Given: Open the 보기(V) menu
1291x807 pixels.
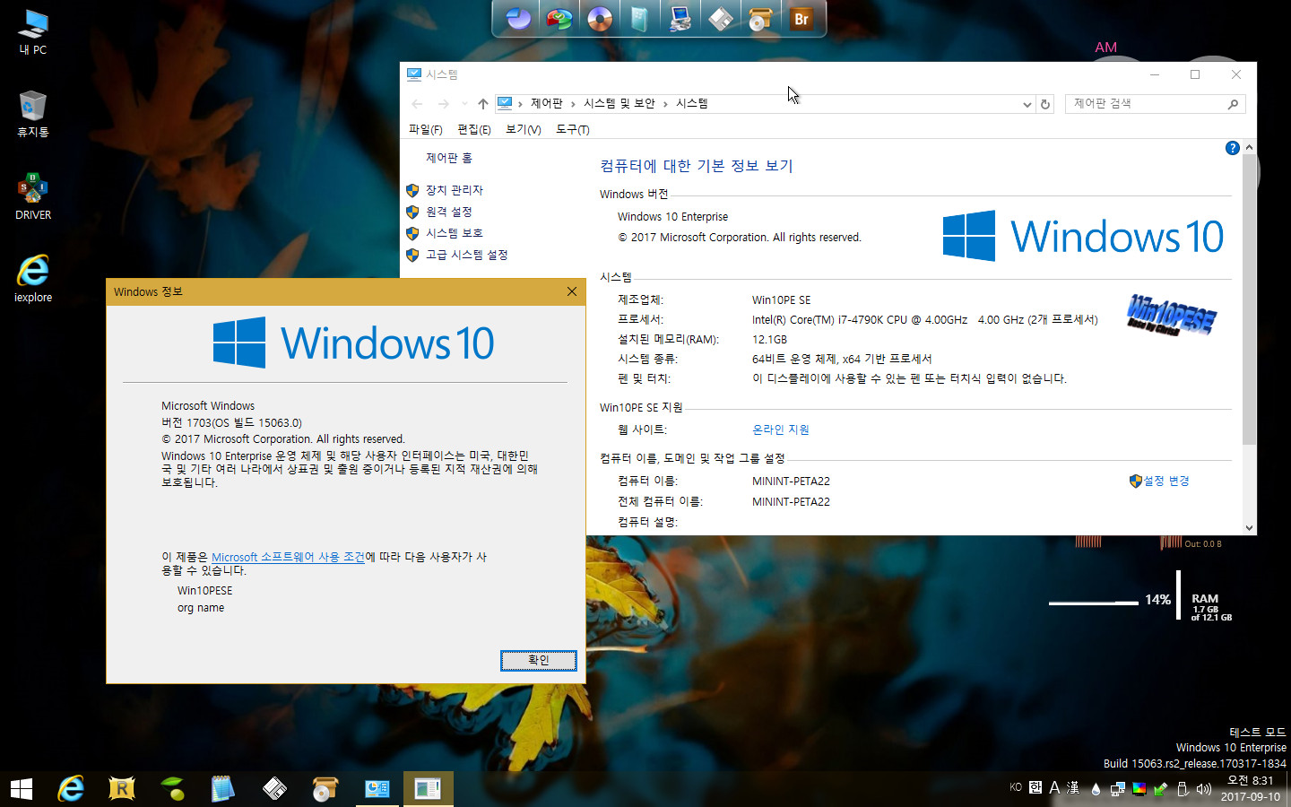Looking at the screenshot, I should [x=524, y=130].
